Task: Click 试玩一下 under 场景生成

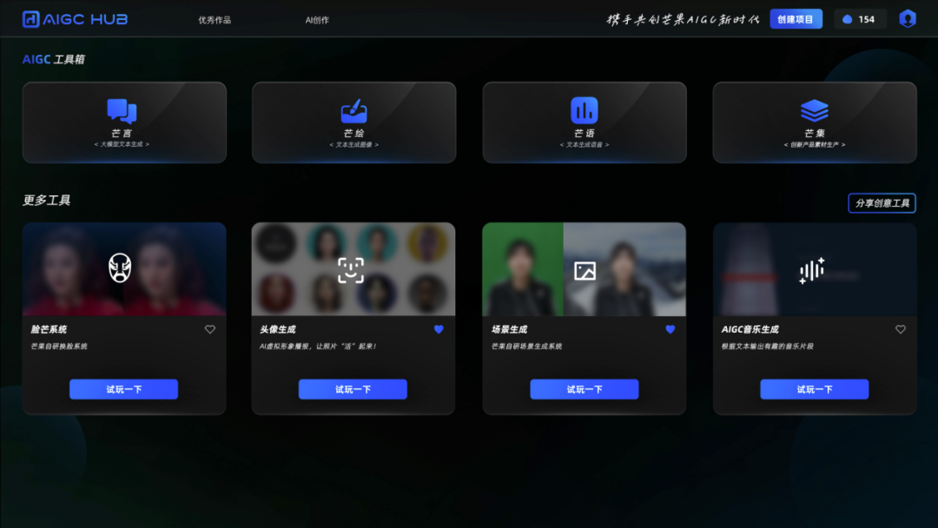Action: tap(585, 389)
